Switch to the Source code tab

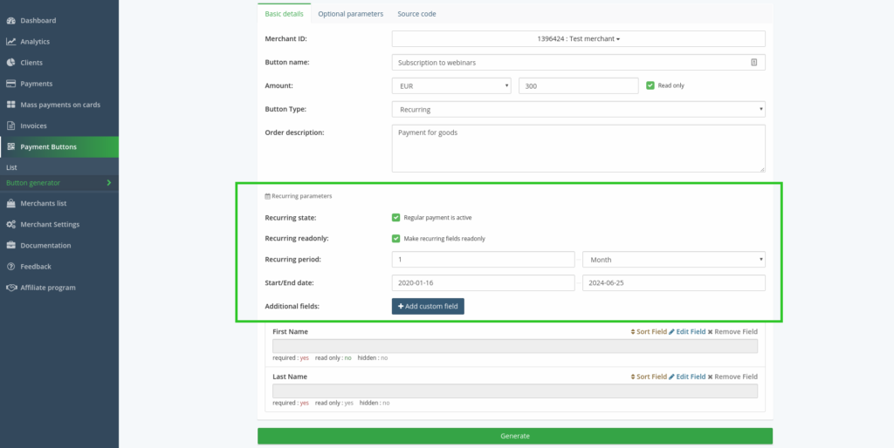coord(416,14)
